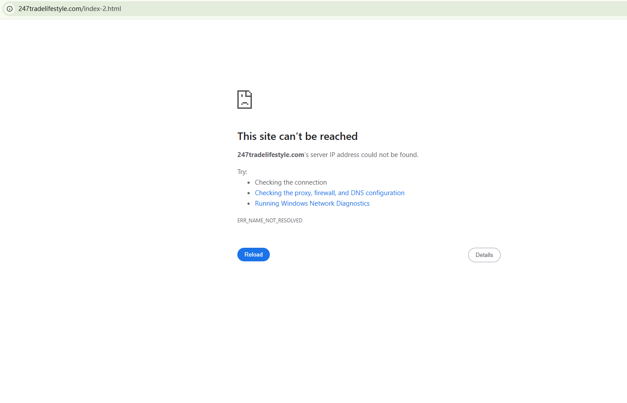Click the word "Diagnostics" in the last link
627x403 pixels.
353,203
